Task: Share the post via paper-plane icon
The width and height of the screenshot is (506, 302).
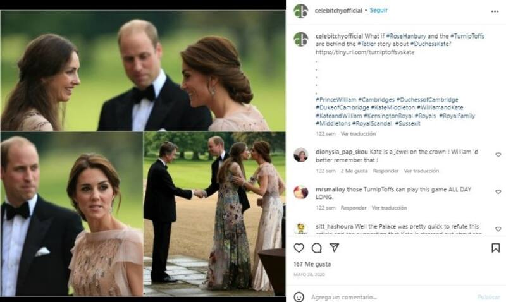Action: [334, 248]
